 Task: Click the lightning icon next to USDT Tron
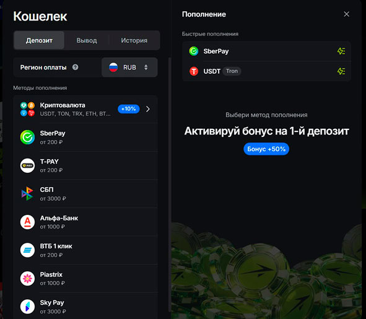341,71
